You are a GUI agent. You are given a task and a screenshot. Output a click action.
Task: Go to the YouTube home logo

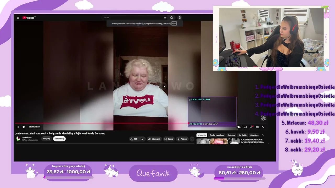(29, 18)
